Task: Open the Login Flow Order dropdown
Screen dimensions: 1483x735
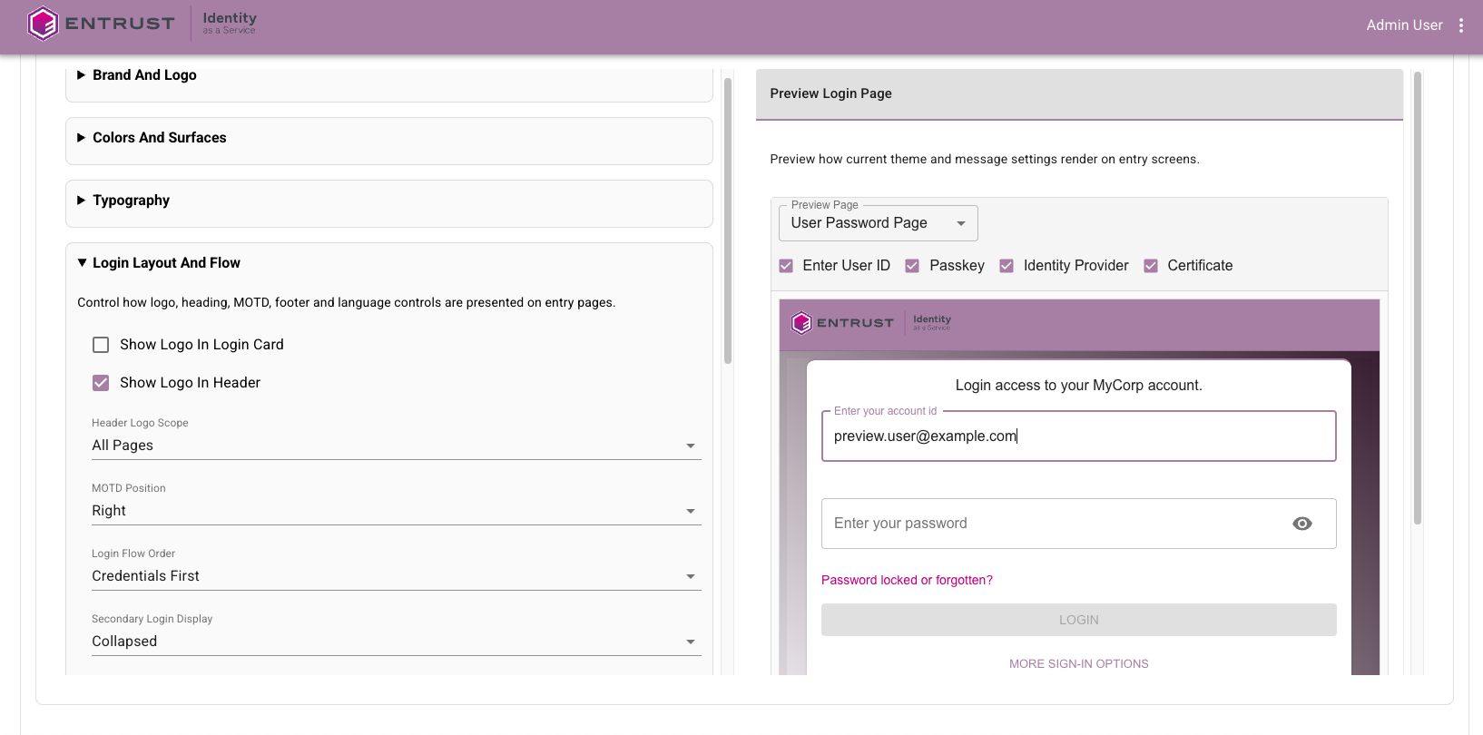Action: [x=396, y=576]
